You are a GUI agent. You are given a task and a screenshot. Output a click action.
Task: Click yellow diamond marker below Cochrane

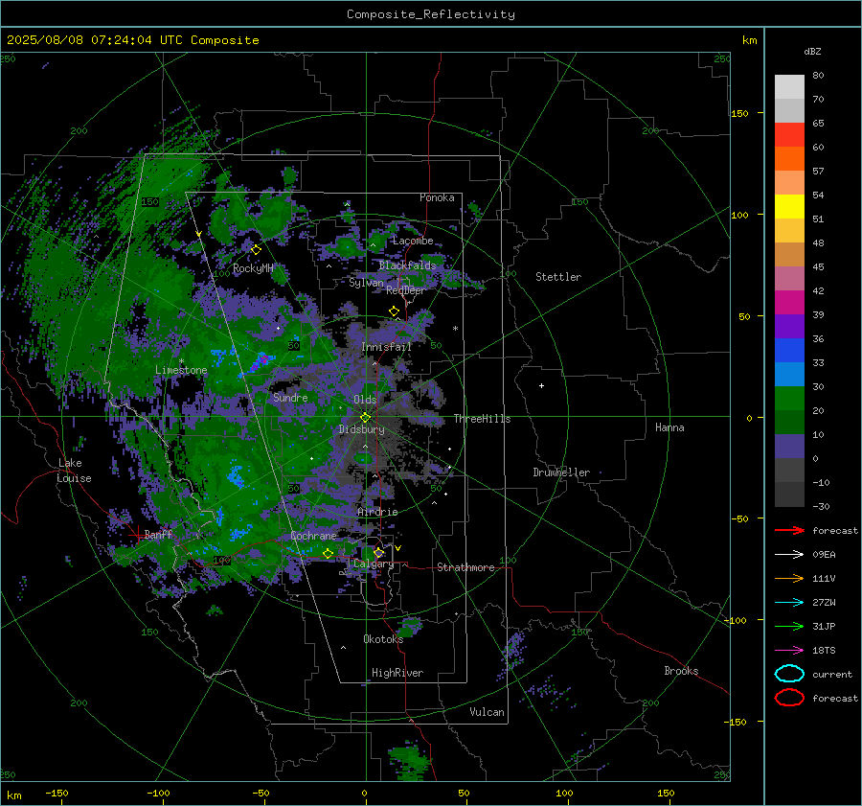(x=328, y=554)
